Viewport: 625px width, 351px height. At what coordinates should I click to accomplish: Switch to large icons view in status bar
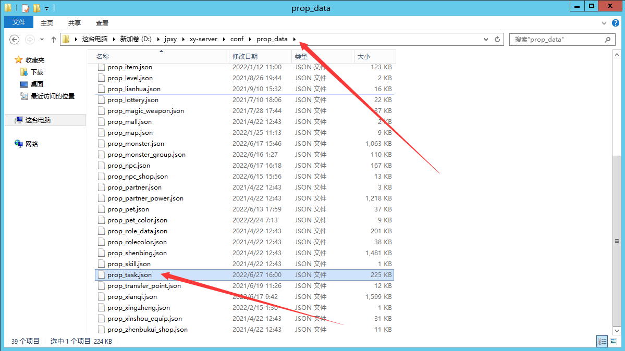[x=614, y=342]
